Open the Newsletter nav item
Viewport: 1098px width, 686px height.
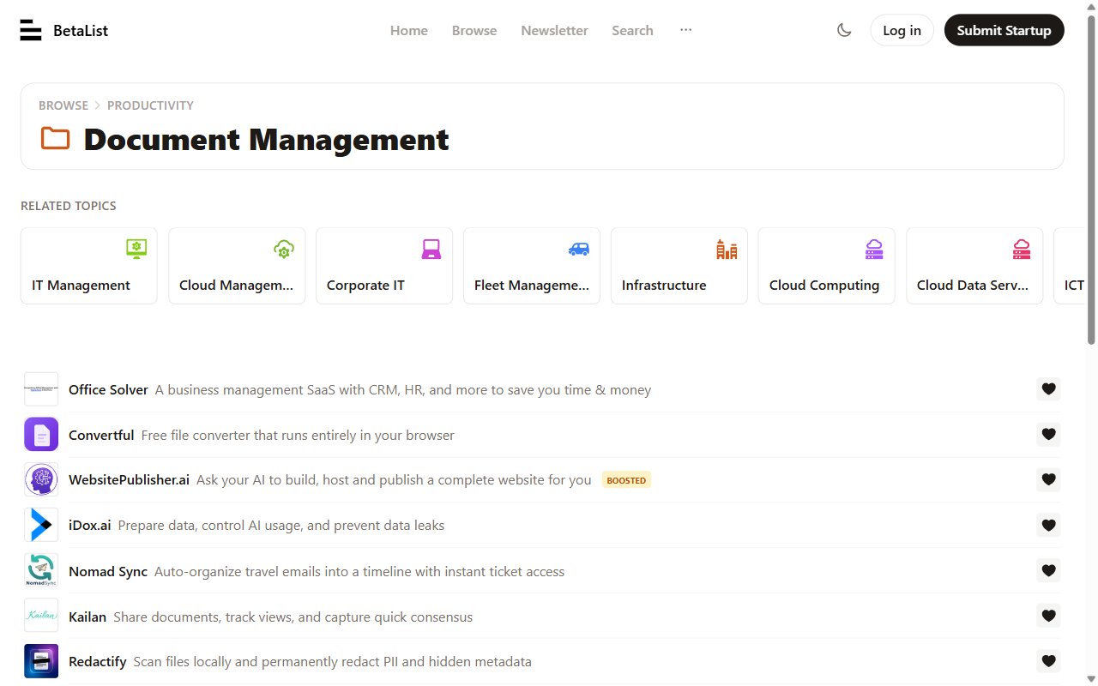(x=554, y=30)
